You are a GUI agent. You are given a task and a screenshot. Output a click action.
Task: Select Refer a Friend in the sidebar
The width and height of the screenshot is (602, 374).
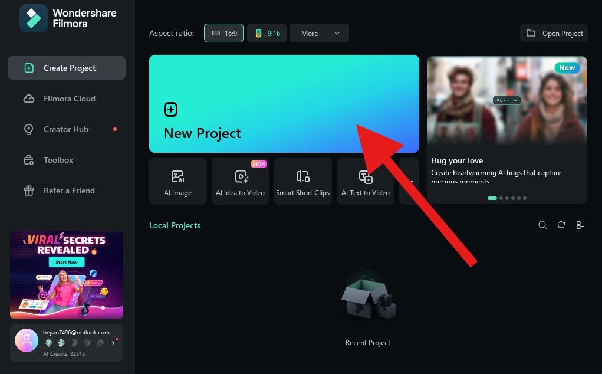[67, 191]
